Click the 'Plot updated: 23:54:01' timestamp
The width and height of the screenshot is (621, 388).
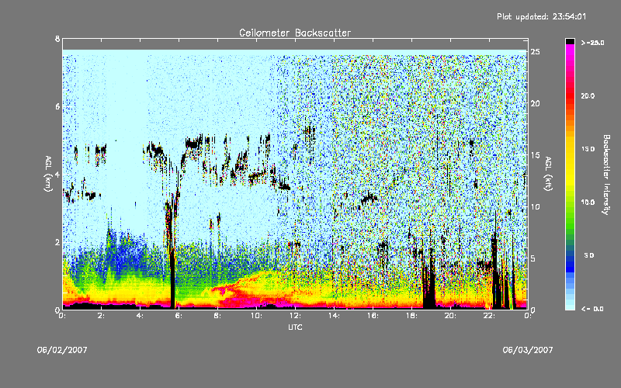coord(541,16)
